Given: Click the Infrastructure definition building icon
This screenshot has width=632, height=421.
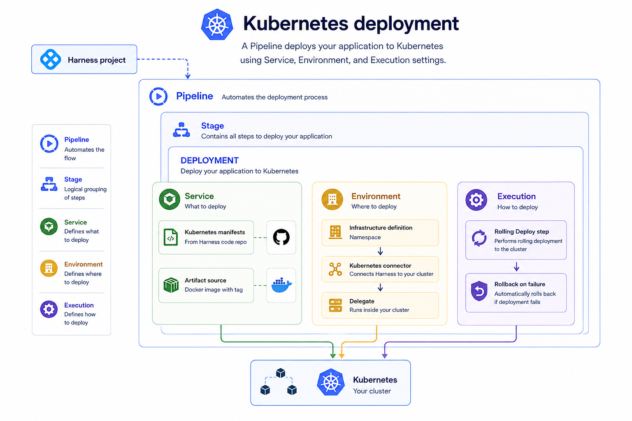Looking at the screenshot, I should coord(335,232).
